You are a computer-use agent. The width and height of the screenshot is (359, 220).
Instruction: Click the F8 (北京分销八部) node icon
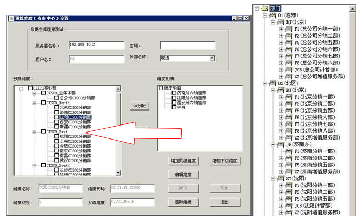289,131
